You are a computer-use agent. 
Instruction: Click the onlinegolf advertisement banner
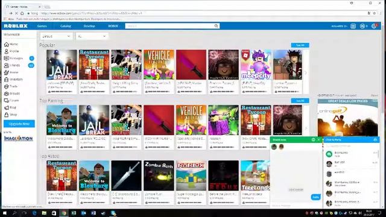pyautogui.click(x=347, y=118)
